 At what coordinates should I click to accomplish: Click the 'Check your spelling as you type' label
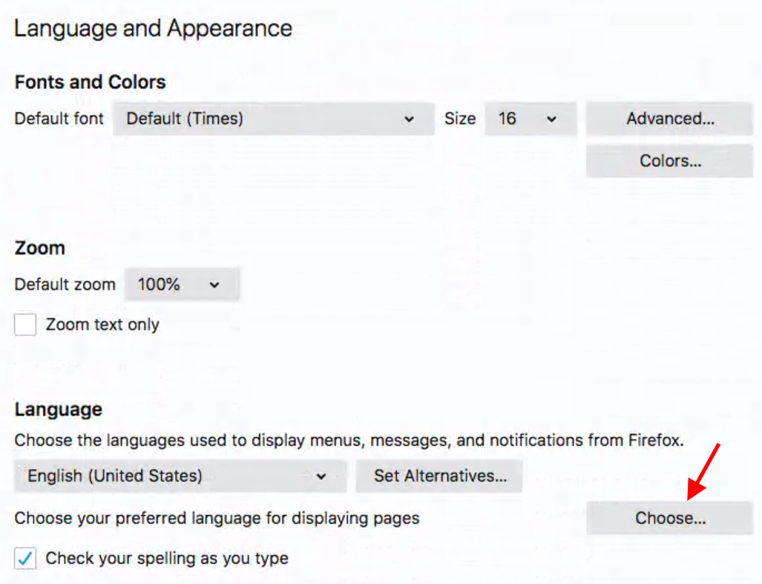pyautogui.click(x=167, y=559)
